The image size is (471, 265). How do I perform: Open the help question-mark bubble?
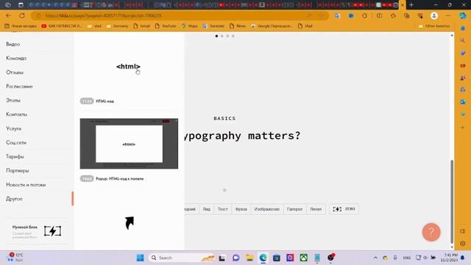tap(431, 232)
